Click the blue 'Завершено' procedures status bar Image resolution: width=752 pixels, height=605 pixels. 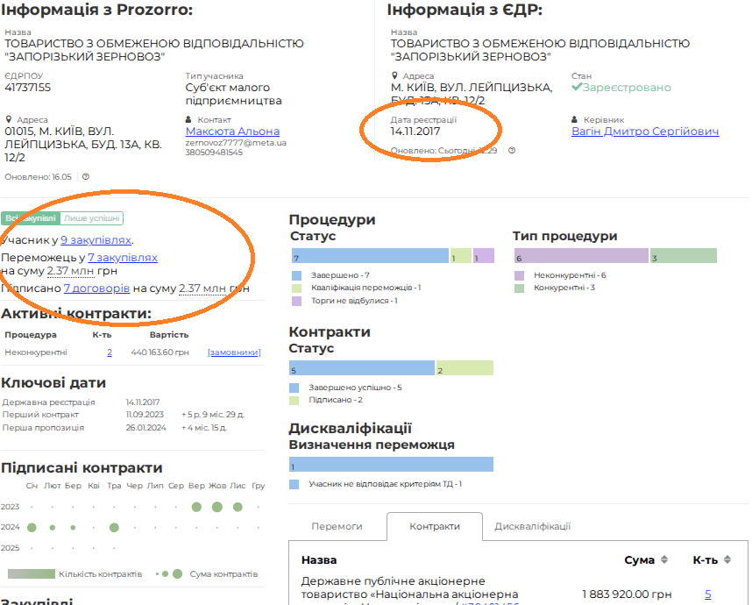click(x=369, y=255)
